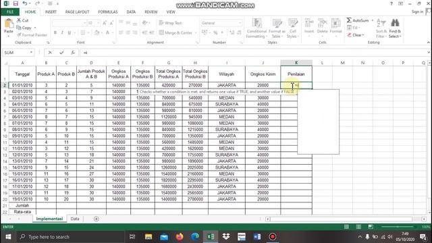Open the font color picker
This screenshot has width=432, height=243.
point(107,33)
